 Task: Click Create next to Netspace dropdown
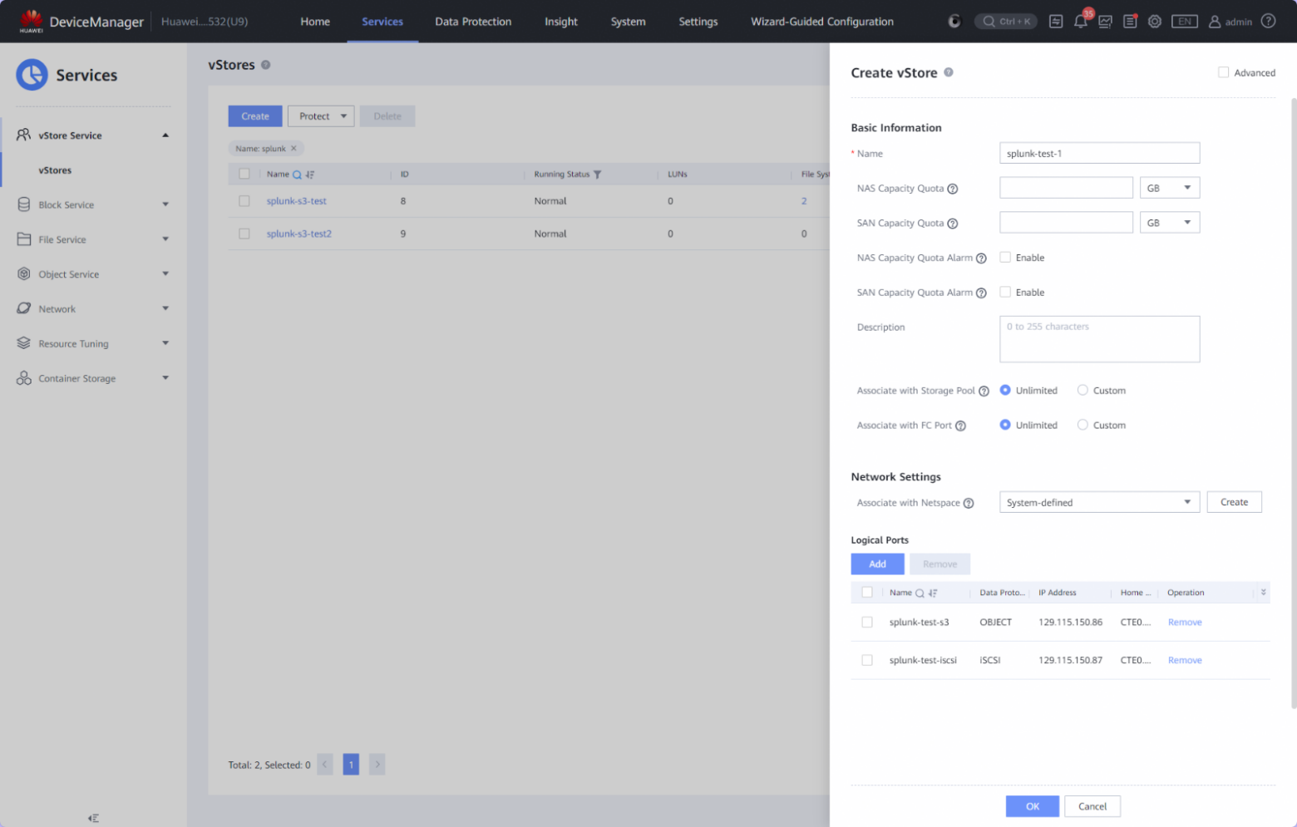(x=1235, y=502)
